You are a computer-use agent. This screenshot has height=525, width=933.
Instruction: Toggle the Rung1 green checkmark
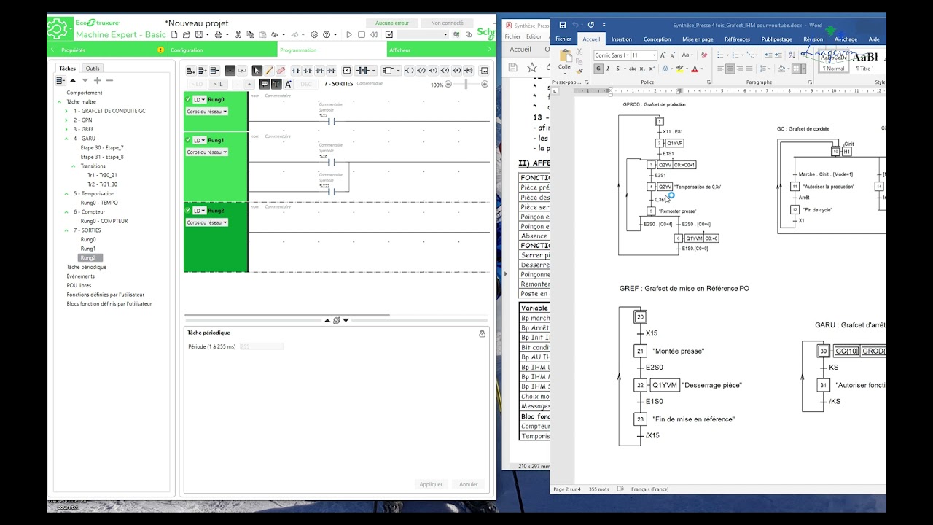click(187, 140)
